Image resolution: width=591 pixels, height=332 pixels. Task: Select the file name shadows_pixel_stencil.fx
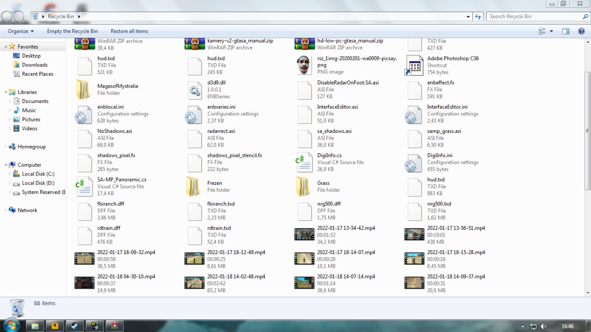pos(235,156)
